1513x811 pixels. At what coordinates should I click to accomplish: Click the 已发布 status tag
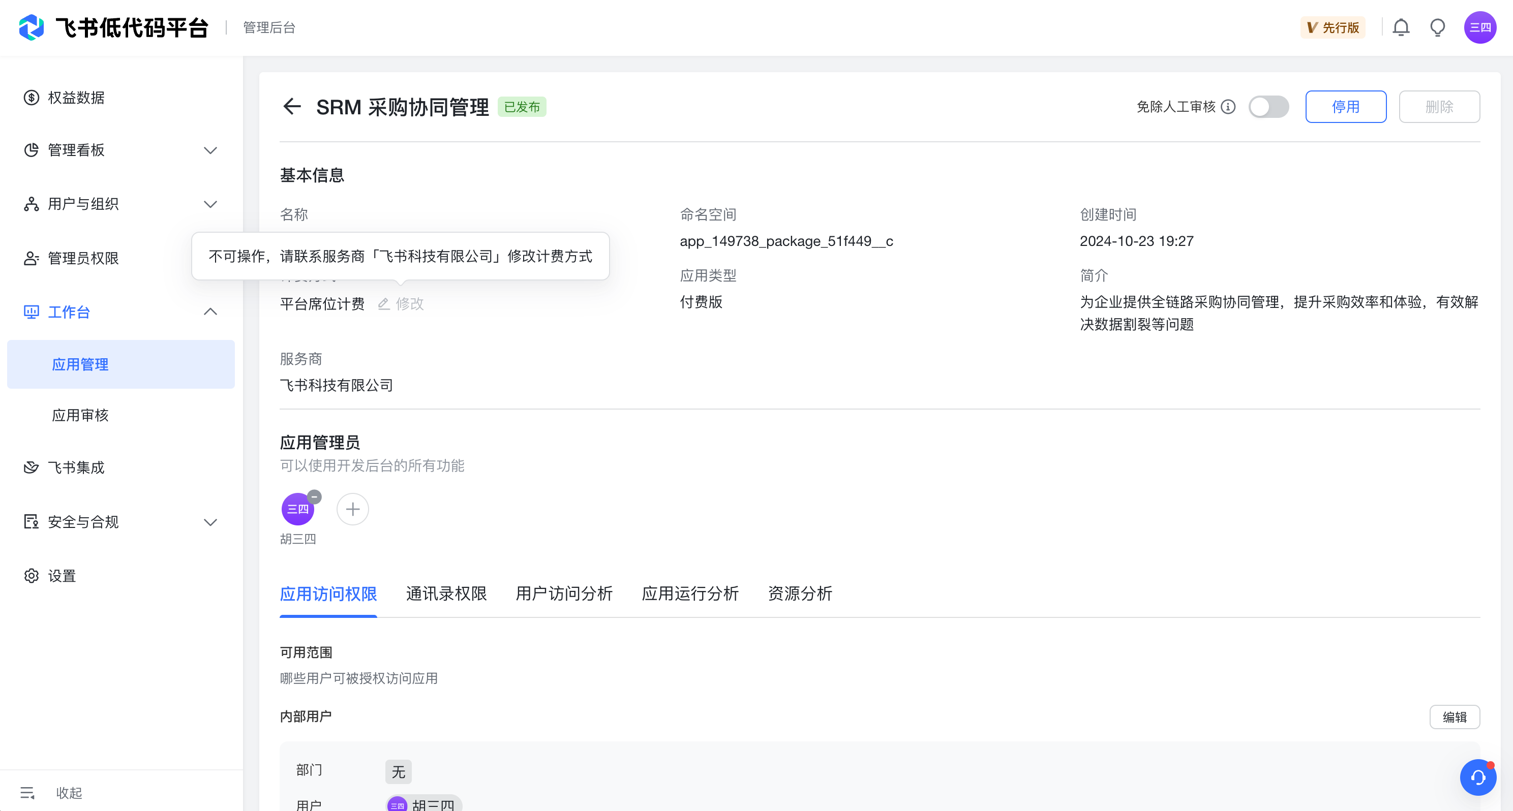[522, 107]
